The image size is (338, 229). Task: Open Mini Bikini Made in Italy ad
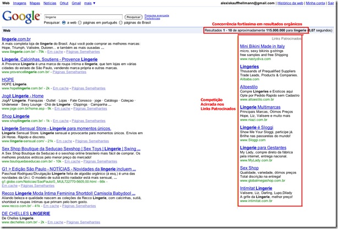point(263,46)
